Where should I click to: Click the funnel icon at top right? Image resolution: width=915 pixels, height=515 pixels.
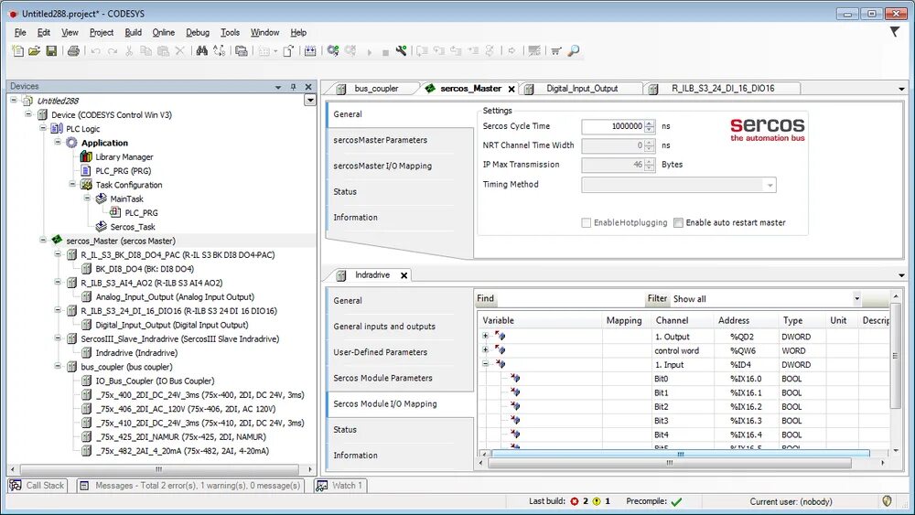(895, 31)
